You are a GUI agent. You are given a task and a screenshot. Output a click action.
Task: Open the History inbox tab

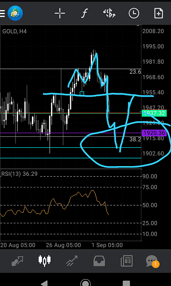click(x=99, y=261)
